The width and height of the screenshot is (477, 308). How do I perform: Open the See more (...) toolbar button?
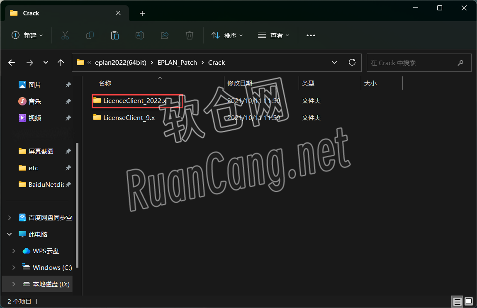[x=311, y=35]
